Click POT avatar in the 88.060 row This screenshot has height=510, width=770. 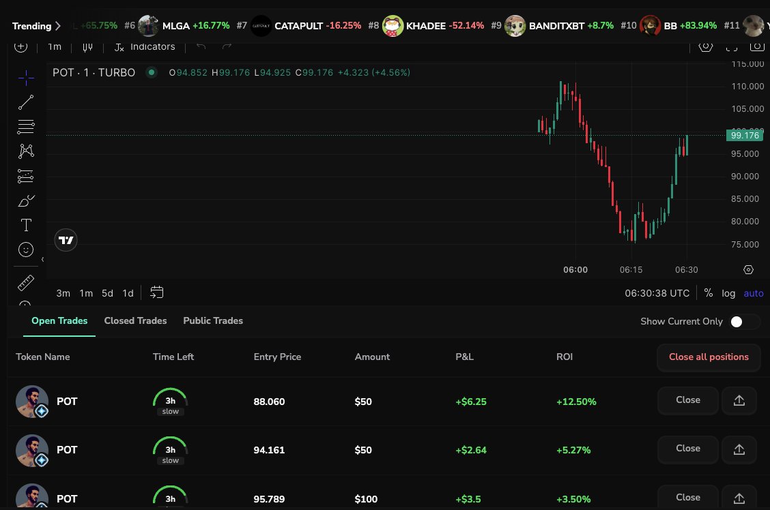coord(32,402)
